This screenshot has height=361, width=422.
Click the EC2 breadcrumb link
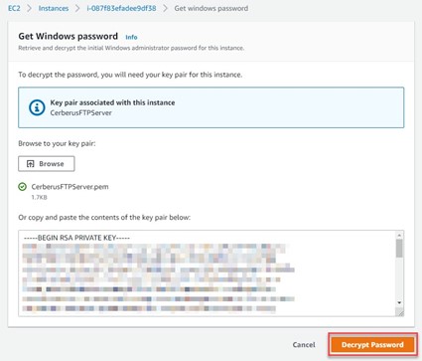point(14,8)
